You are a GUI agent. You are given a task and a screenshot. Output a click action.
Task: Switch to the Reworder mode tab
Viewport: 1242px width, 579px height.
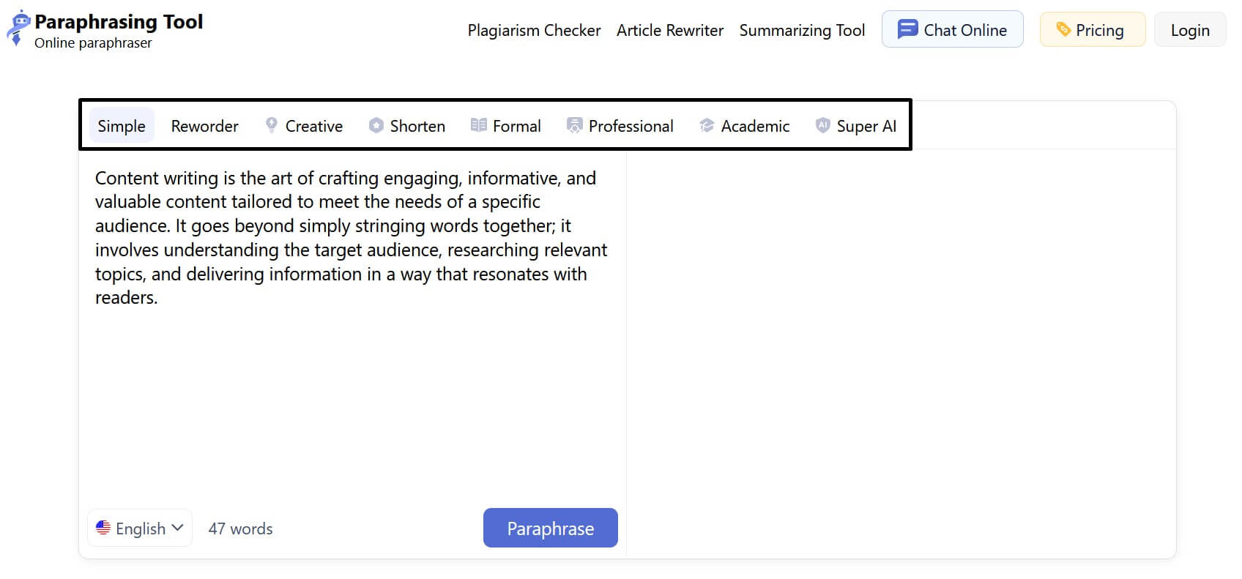[205, 126]
